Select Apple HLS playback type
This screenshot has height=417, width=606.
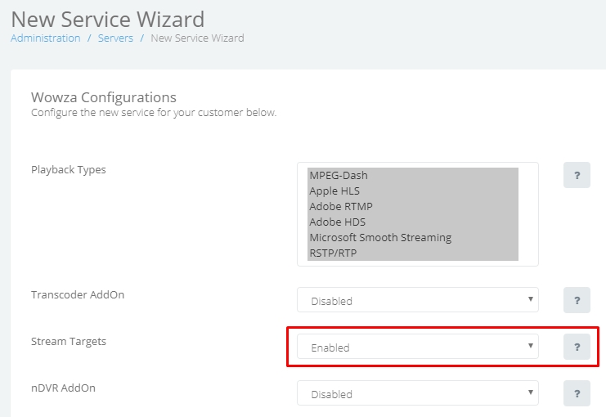(413, 191)
